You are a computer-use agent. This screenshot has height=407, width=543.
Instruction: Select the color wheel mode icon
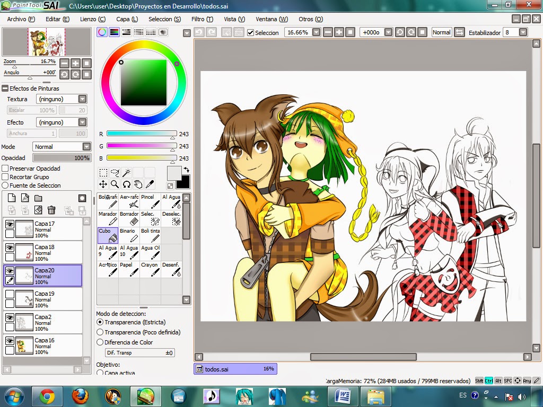[x=102, y=32]
